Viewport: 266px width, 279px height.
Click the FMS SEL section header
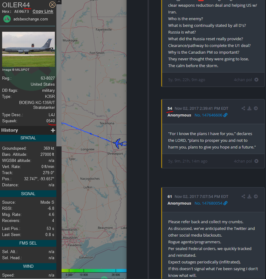28,243
